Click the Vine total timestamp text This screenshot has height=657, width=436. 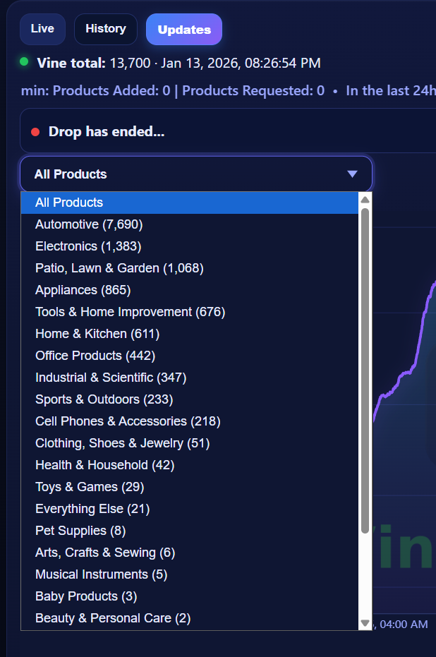[241, 64]
